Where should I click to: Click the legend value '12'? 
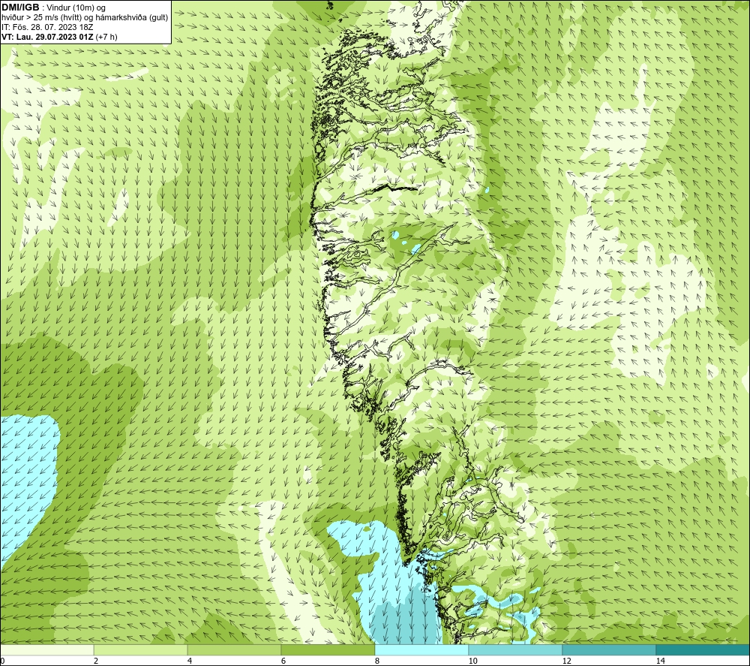(x=566, y=661)
